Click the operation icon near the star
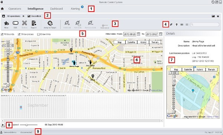The height and width of the screenshot is (135, 223). point(213,16)
